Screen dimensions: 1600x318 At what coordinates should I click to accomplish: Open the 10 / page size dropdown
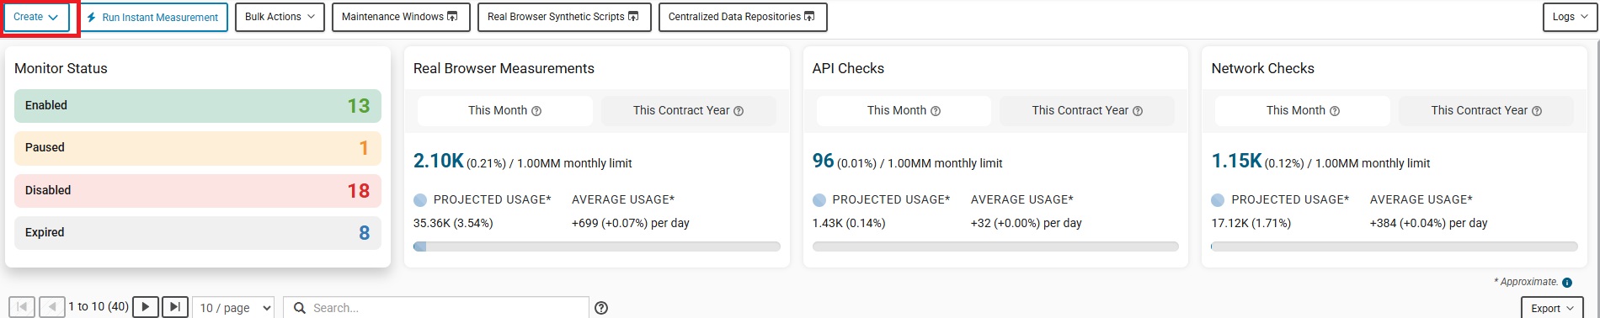(x=233, y=308)
